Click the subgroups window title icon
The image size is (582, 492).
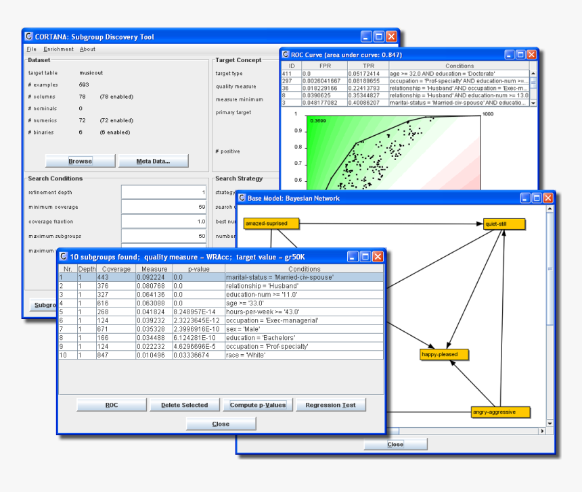[63, 257]
